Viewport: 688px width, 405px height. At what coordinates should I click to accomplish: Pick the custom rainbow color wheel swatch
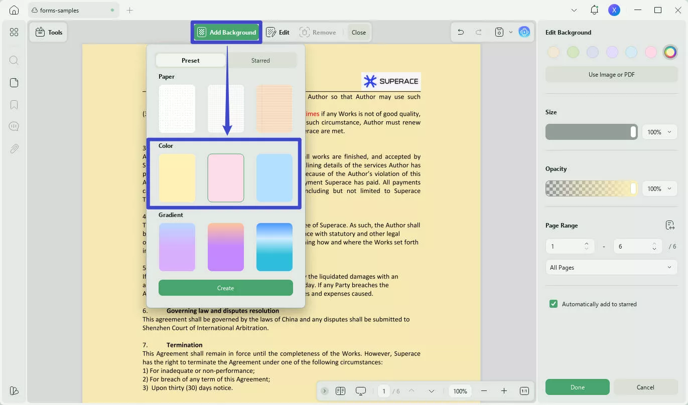pos(670,52)
